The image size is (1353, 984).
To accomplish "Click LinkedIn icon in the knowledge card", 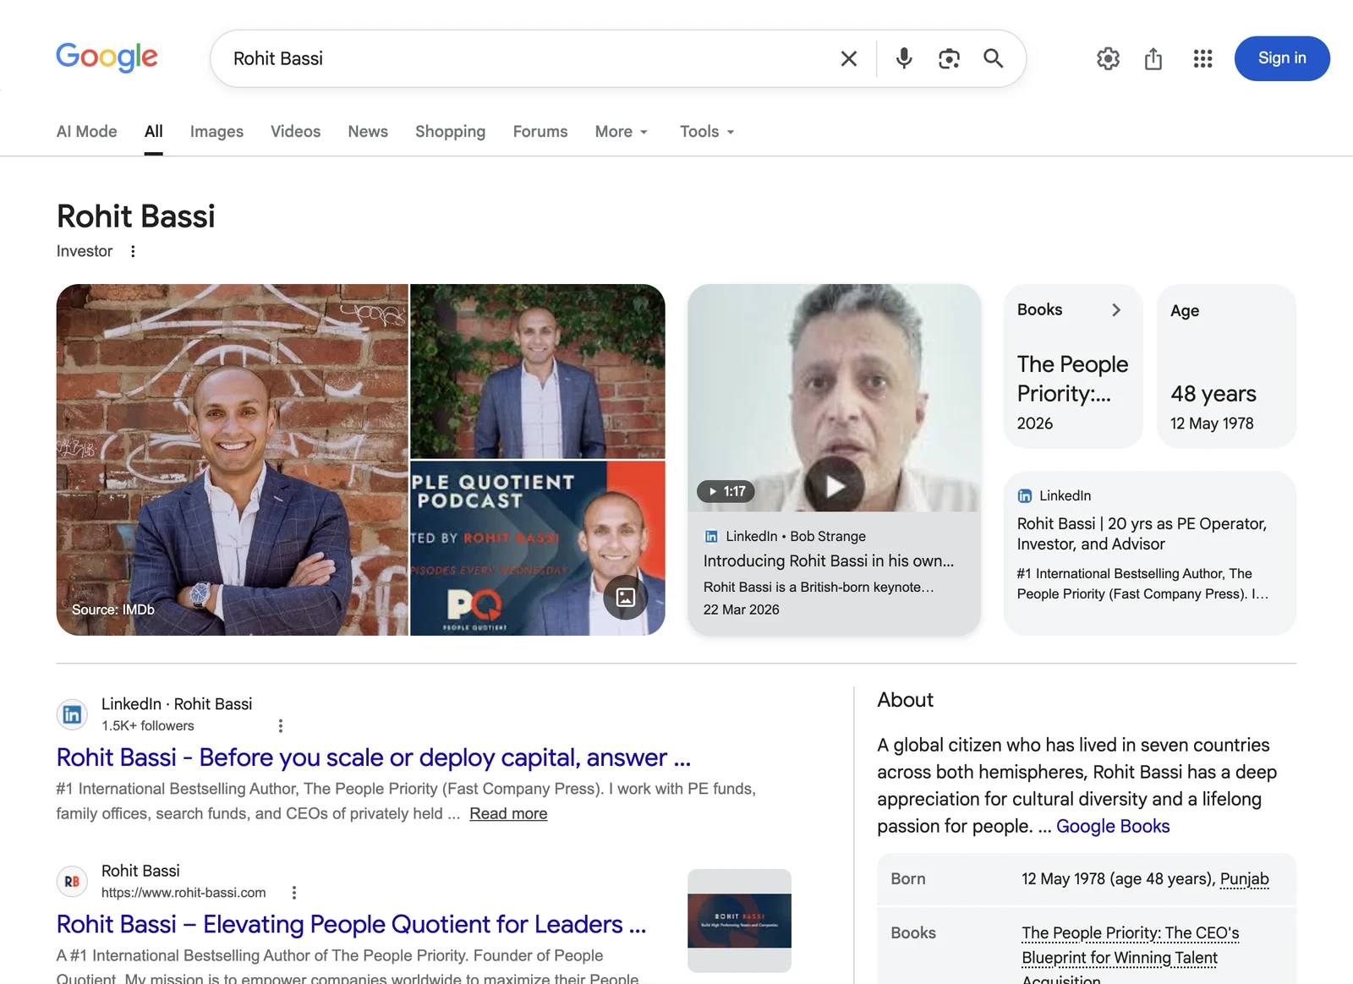I will point(1025,496).
